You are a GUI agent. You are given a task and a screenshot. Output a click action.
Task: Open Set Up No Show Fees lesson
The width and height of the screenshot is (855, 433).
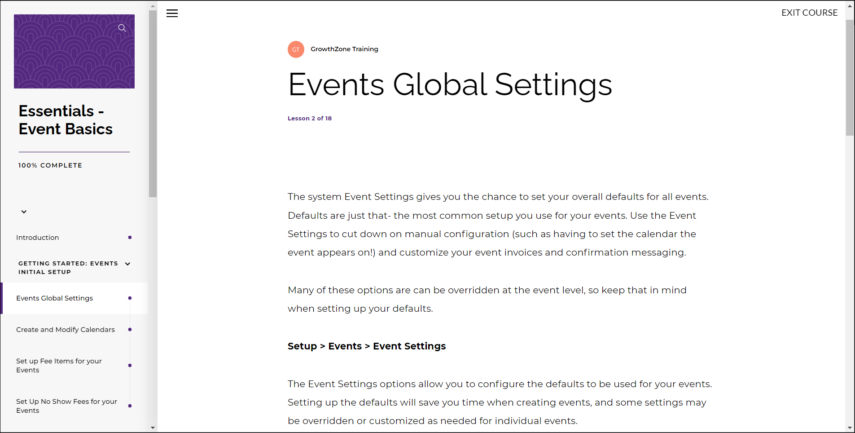tap(66, 406)
